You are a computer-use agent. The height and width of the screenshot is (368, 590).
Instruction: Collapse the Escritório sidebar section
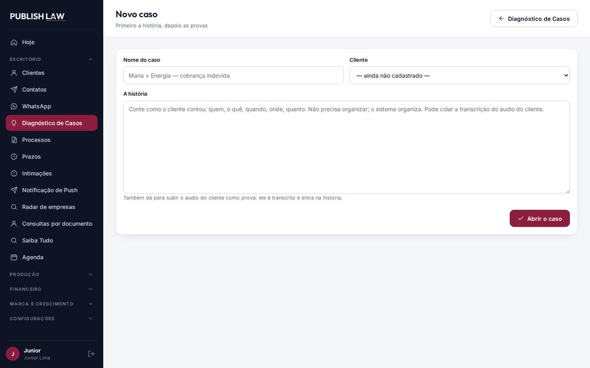(52, 59)
